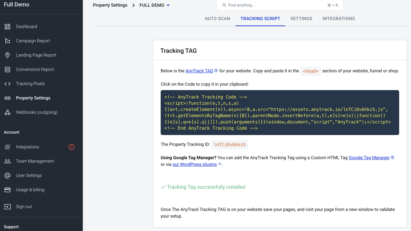Click the Usage & billing card icon
The height and width of the screenshot is (231, 411).
7,190
